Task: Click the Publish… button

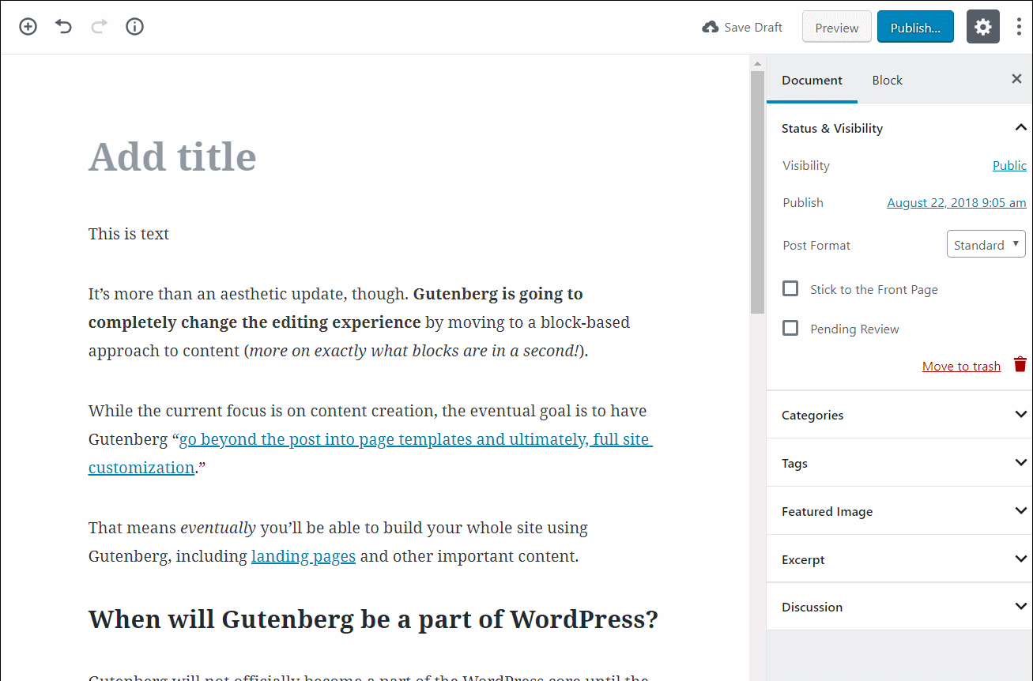Action: tap(915, 27)
